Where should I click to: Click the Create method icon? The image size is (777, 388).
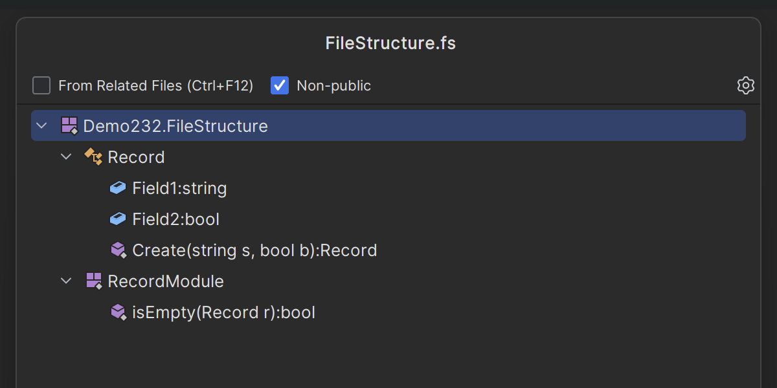point(118,250)
